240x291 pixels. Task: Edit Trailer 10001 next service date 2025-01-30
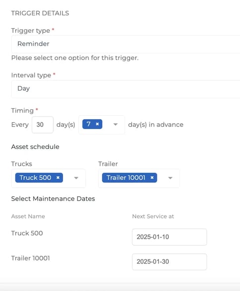point(169,262)
